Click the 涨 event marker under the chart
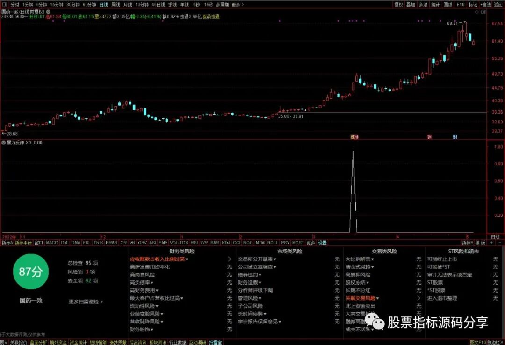The height and width of the screenshot is (345, 505). (x=429, y=137)
